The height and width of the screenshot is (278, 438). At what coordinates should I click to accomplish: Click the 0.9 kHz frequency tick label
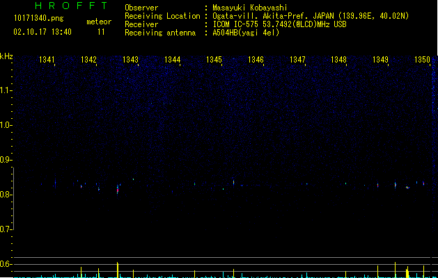point(6,160)
